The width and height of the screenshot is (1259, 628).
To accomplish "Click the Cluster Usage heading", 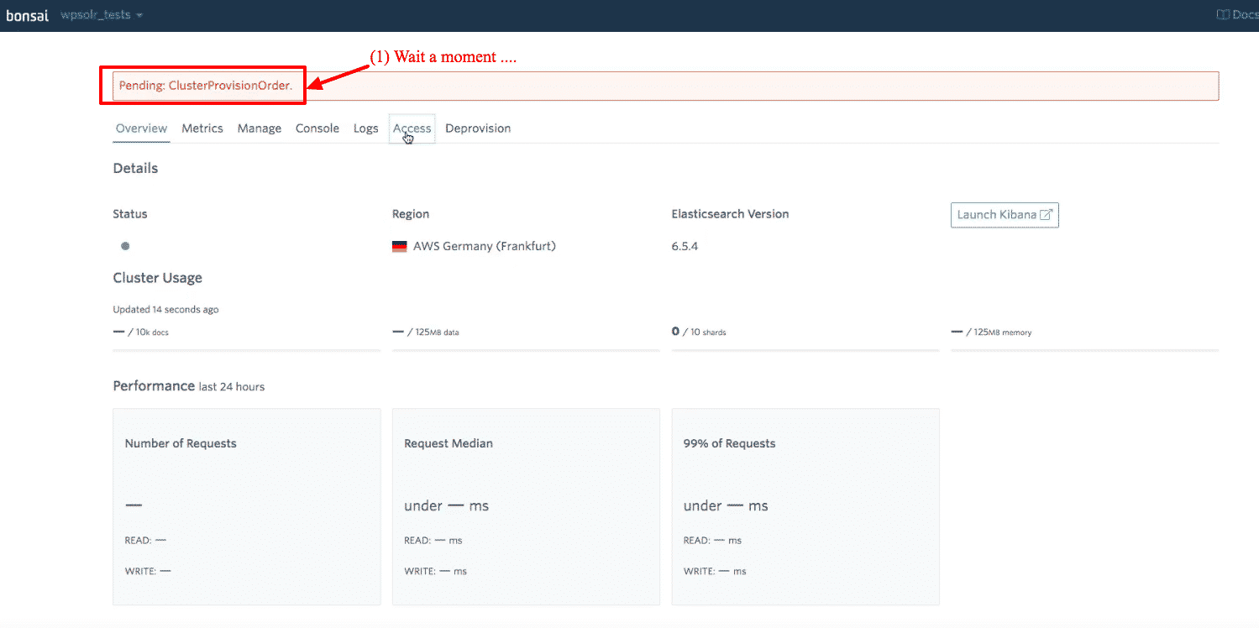I will pyautogui.click(x=158, y=278).
